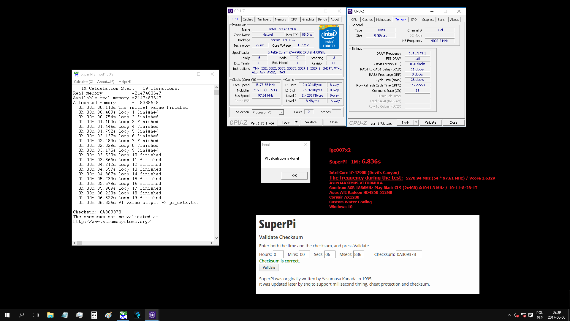Minimize the Super PI window
The image size is (570, 321).
tap(185, 74)
